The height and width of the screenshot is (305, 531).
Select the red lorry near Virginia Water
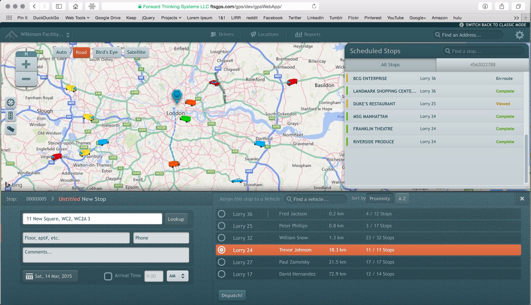coord(56,156)
